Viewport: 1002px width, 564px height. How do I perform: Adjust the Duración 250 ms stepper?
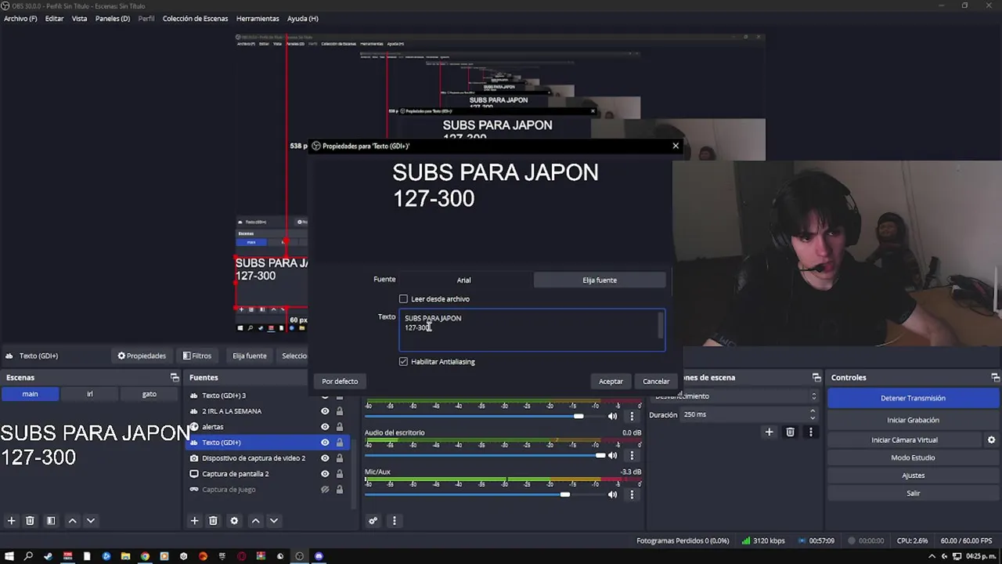coord(812,414)
